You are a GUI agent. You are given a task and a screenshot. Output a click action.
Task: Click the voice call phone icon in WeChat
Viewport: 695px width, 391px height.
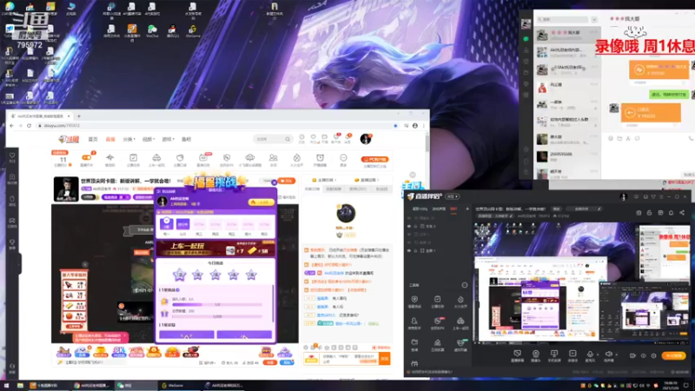(x=692, y=139)
